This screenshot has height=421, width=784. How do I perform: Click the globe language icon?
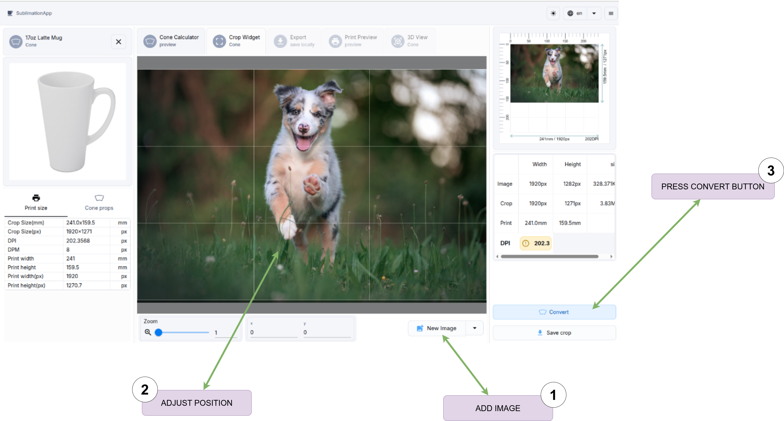coord(570,13)
